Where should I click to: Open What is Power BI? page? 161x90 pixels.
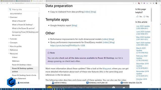[x=19, y=21]
